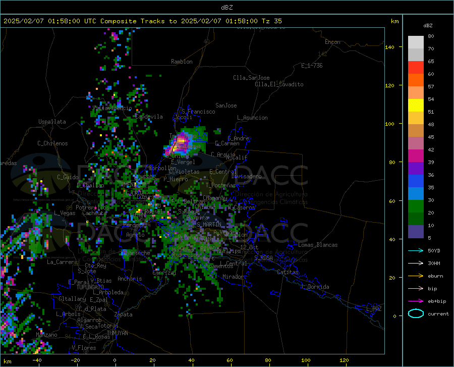Click the 65 dBZ red color swatch
Screen dimensions: 454x367
pos(416,67)
